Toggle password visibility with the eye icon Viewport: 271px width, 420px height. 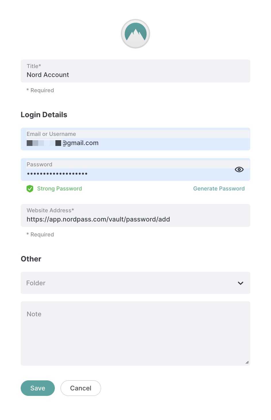coord(239,169)
